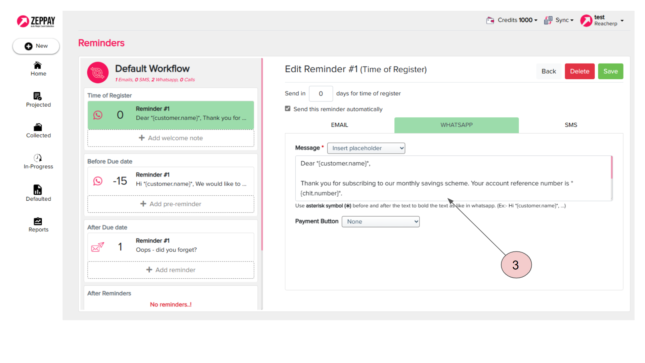The image size is (645, 363).
Task: Toggle Send this reminder automatically checkbox
Action: 288,109
